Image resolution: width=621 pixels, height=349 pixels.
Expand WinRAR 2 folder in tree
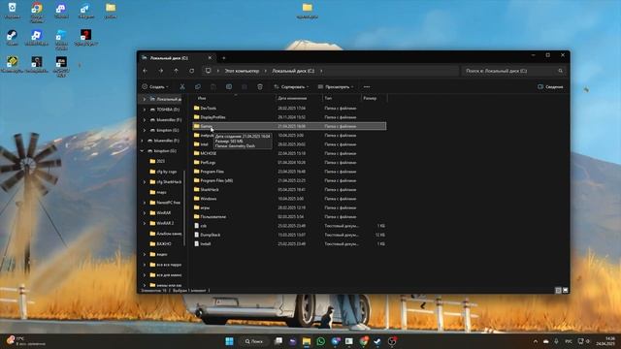[x=145, y=223]
